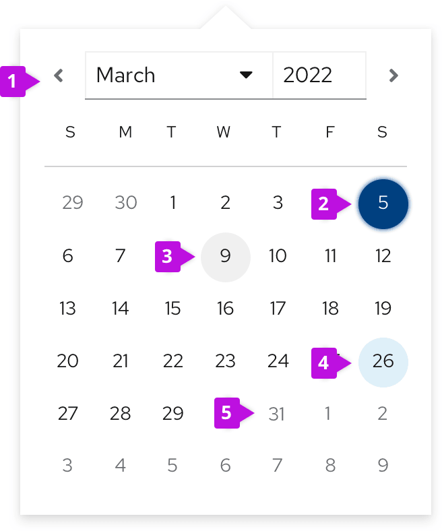Go to the previous month arrow
Image resolution: width=442 pixels, height=531 pixels.
[x=59, y=75]
